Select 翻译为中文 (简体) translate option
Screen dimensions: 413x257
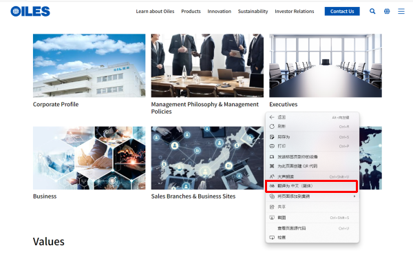(312, 186)
